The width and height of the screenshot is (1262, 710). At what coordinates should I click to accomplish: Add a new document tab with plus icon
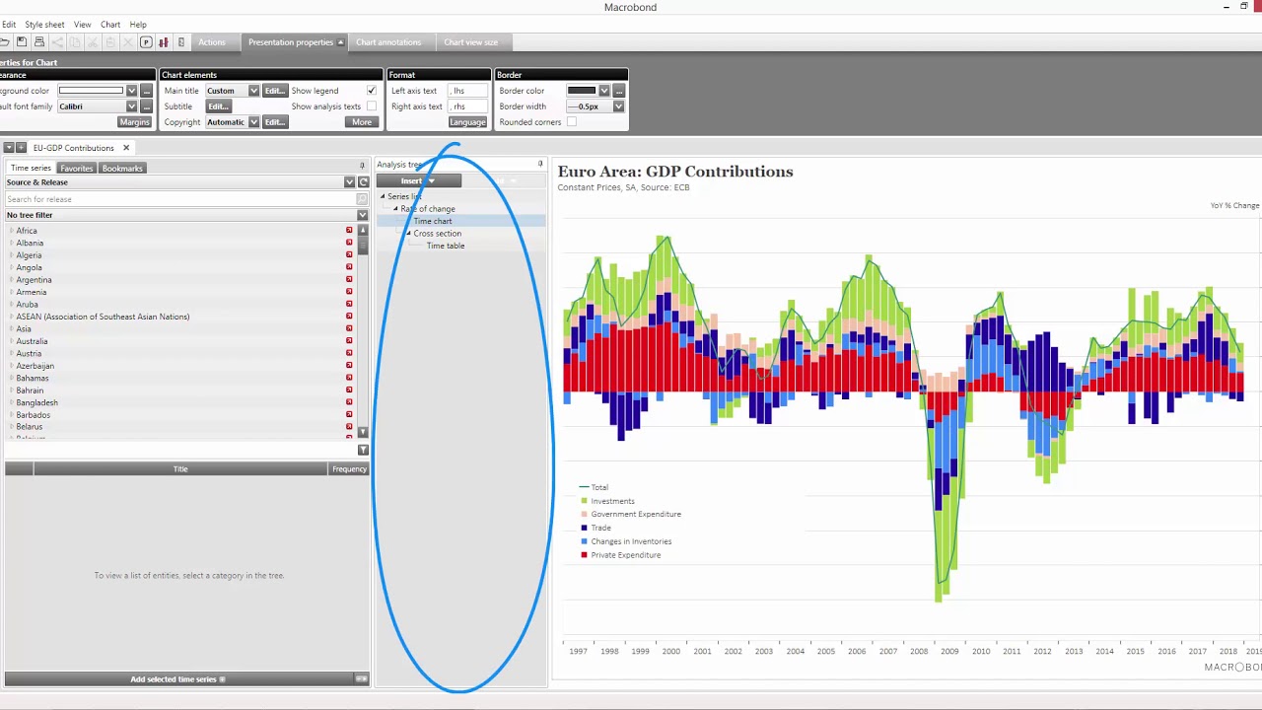pos(20,148)
